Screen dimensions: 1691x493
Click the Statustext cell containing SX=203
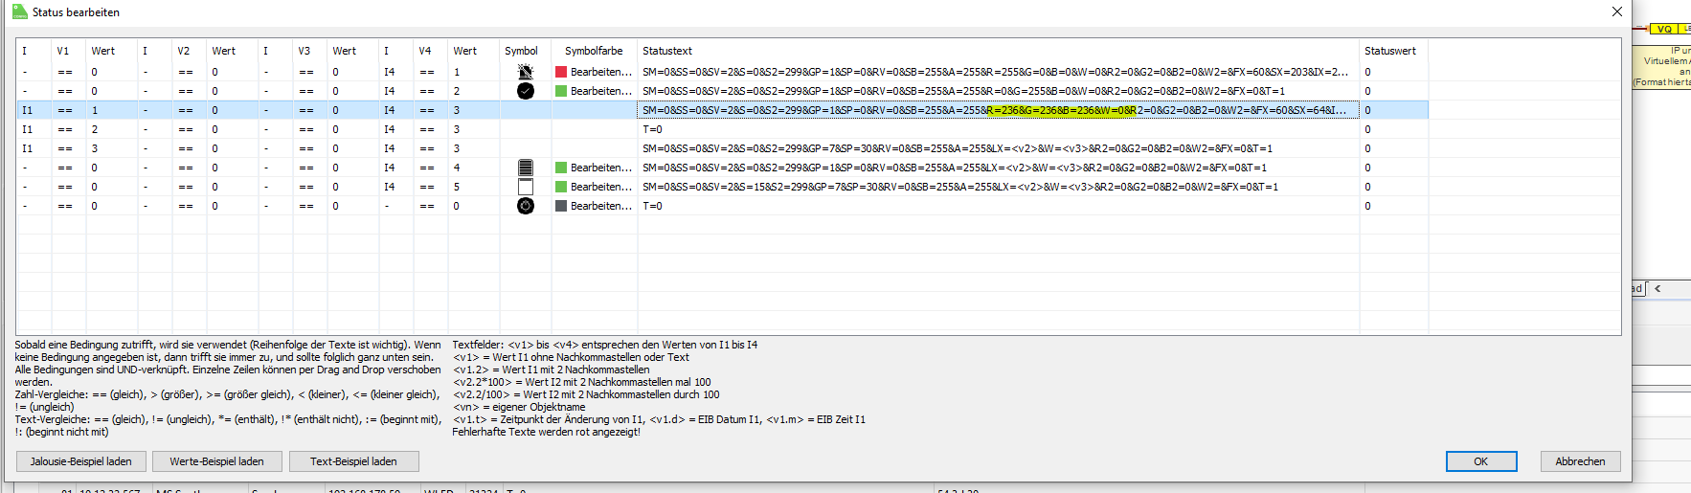(999, 72)
